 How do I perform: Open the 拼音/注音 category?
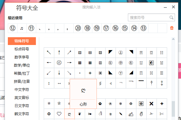click(x=22, y=81)
